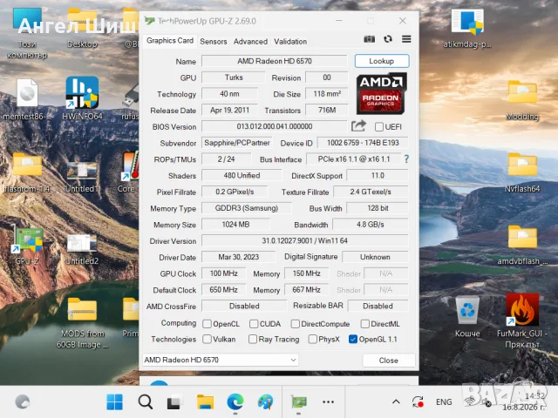Click the GPU-Z refresh icon

(x=388, y=39)
